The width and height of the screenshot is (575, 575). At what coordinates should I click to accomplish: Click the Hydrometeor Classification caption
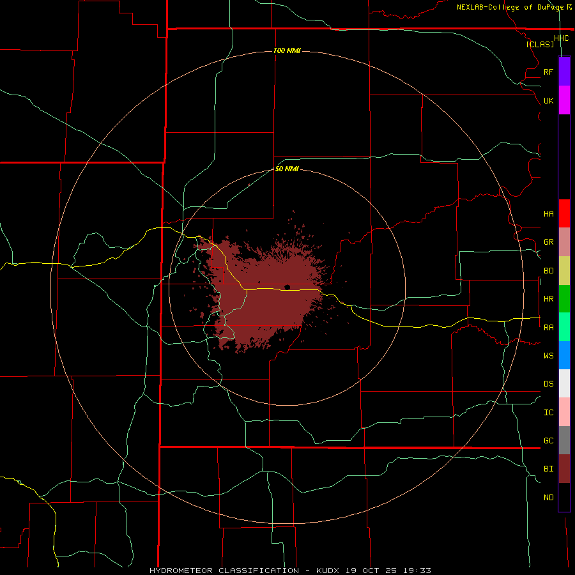coord(290,571)
